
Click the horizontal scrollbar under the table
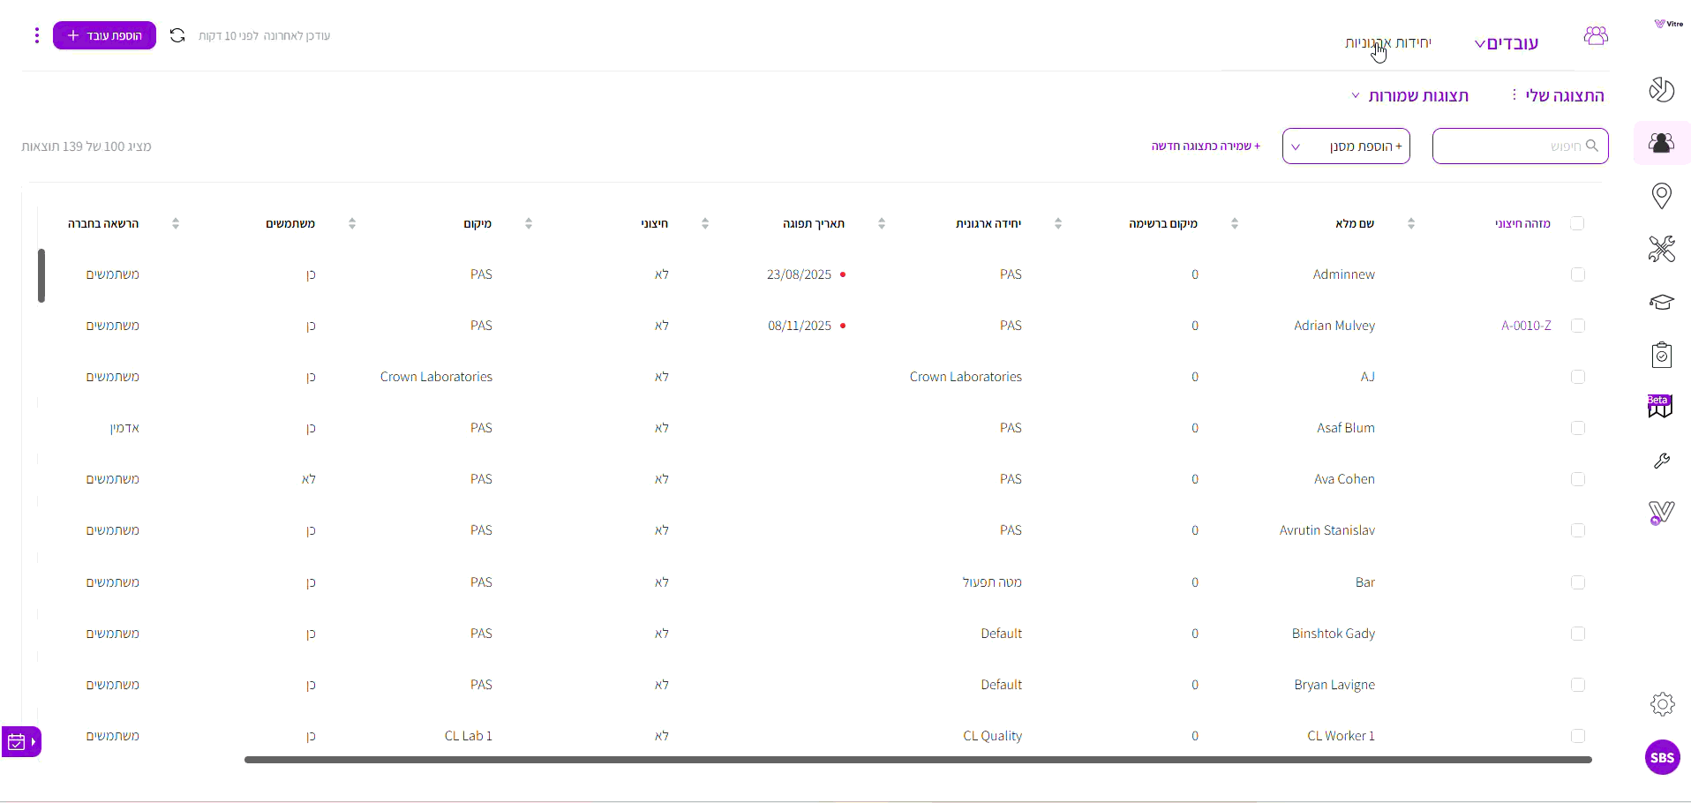[x=918, y=760]
